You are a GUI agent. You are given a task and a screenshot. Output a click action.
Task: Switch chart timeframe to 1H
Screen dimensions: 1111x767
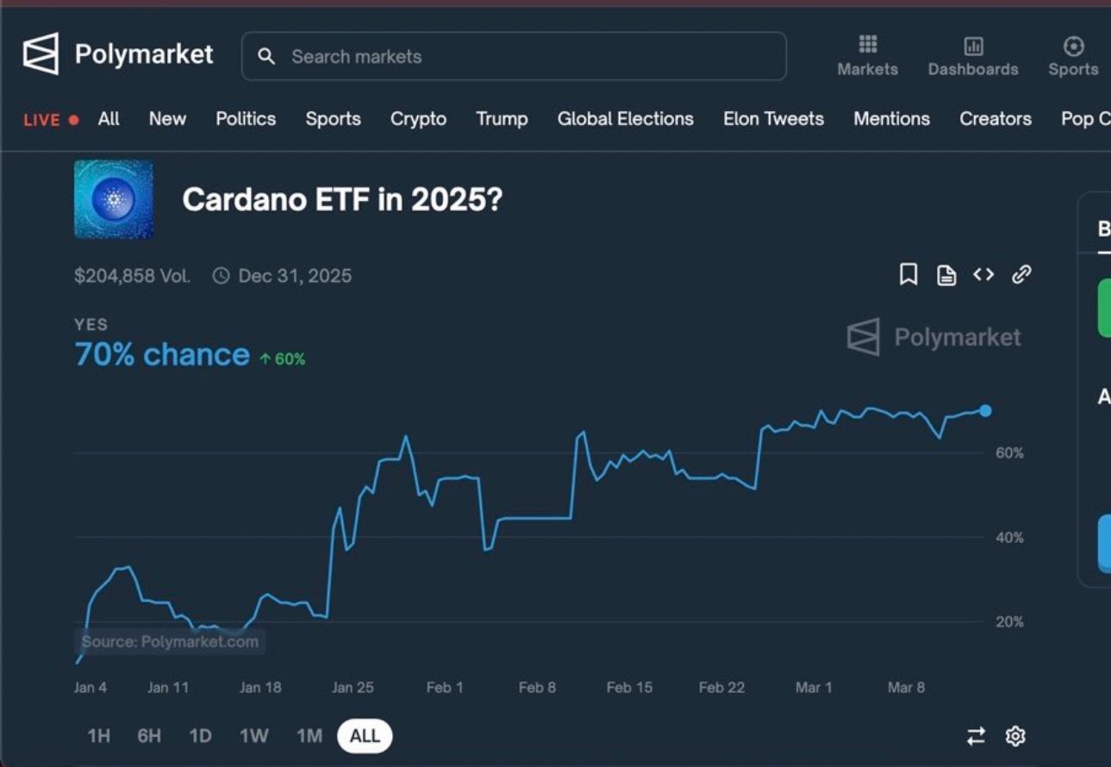point(97,736)
